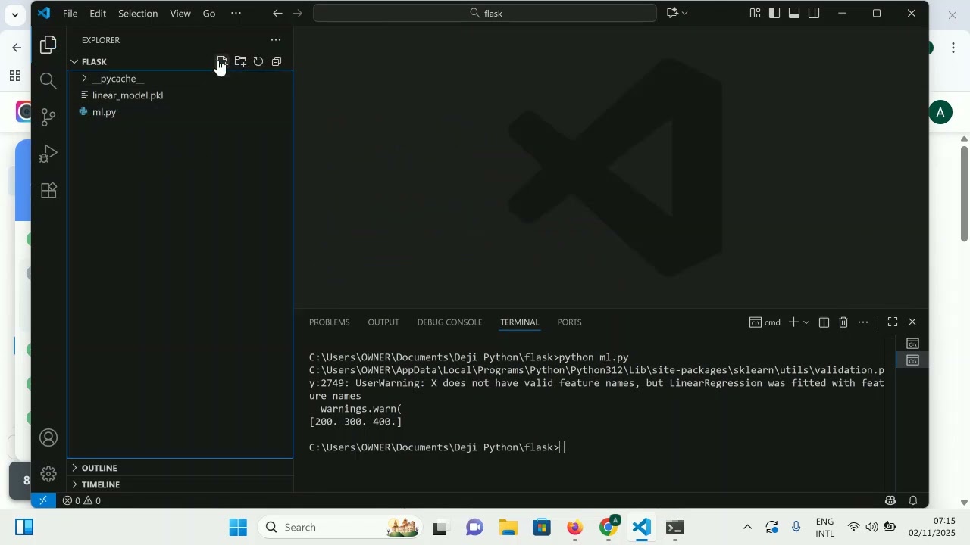Open File Explorer from taskbar
Viewport: 970px width, 545px height.
pos(508,527)
